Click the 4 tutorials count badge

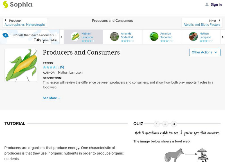5,35
